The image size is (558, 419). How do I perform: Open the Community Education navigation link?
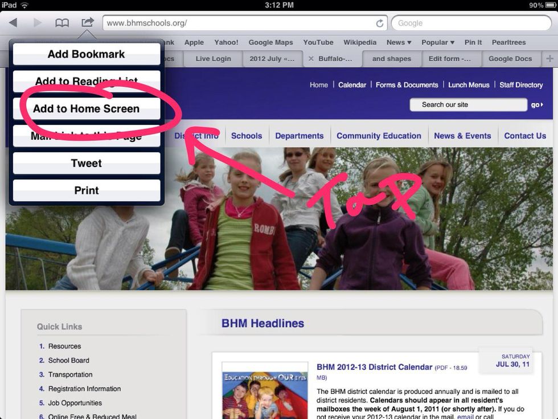(x=379, y=136)
